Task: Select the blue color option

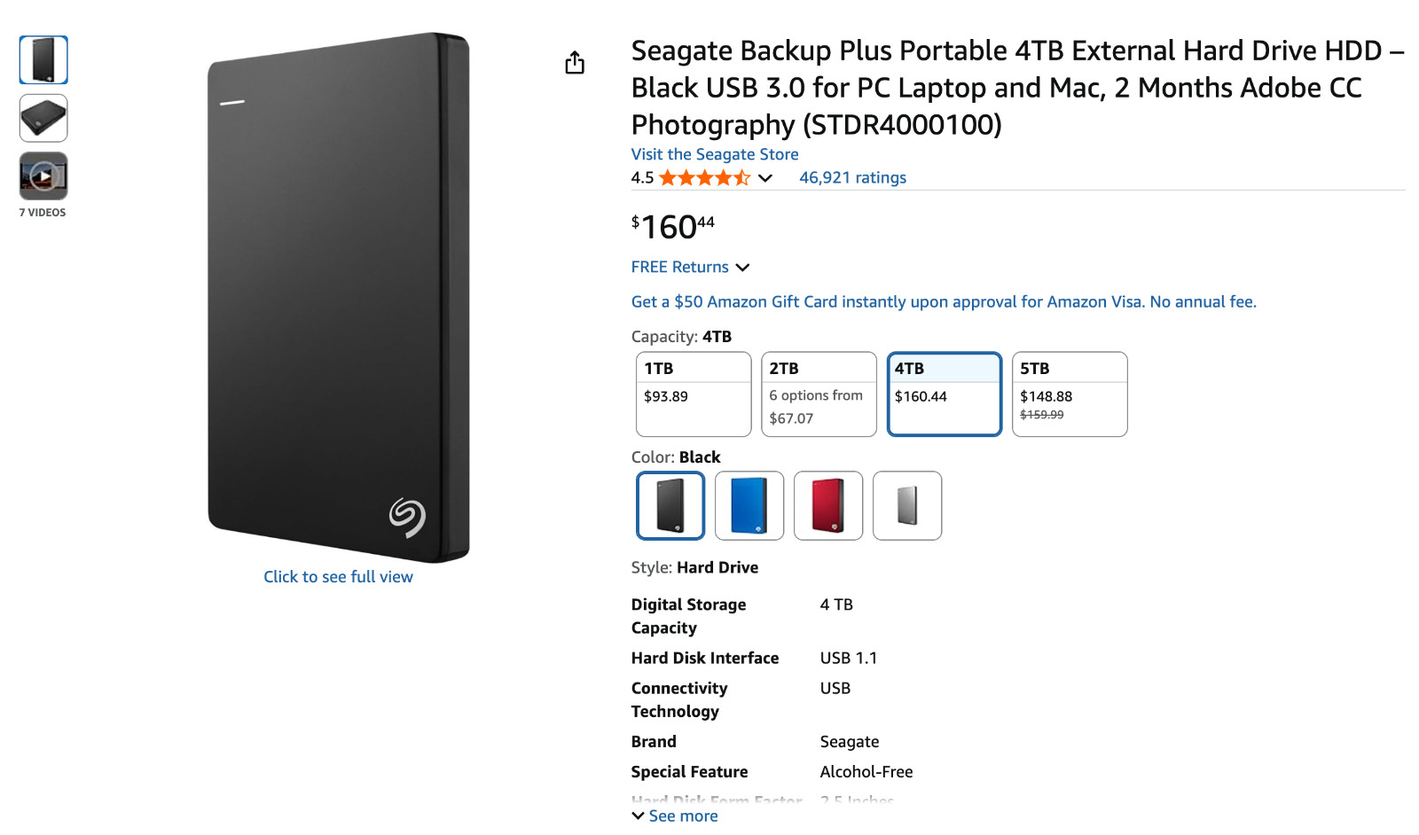Action: click(x=749, y=505)
